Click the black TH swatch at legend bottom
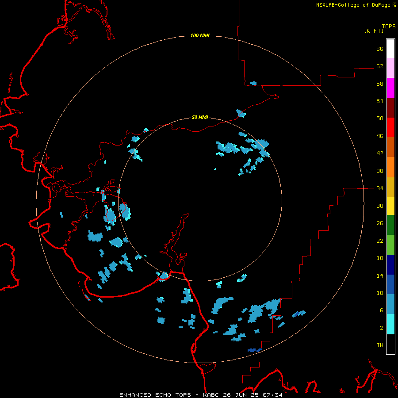Image resolution: width=398 pixels, height=398 pixels. 390,344
